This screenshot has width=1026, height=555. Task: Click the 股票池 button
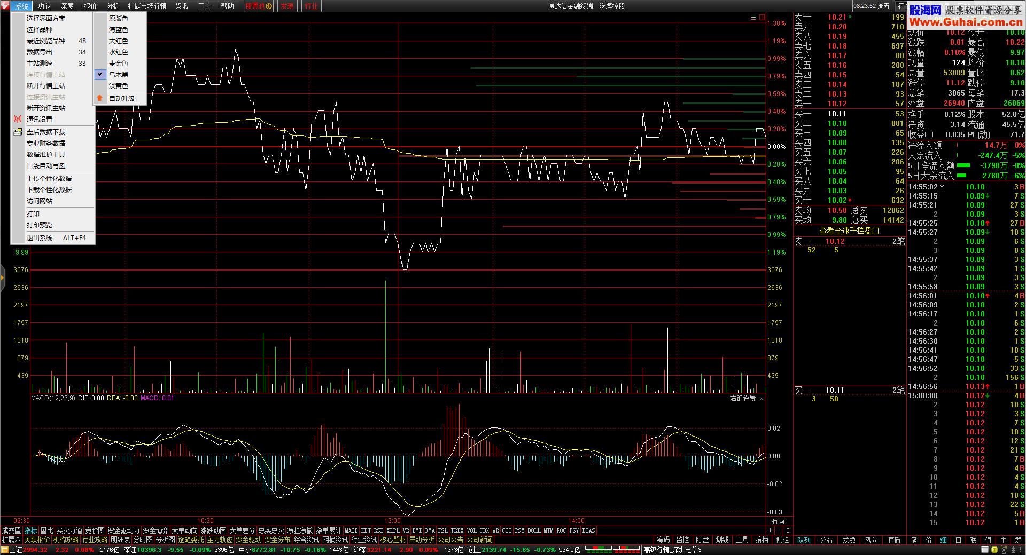(259, 6)
